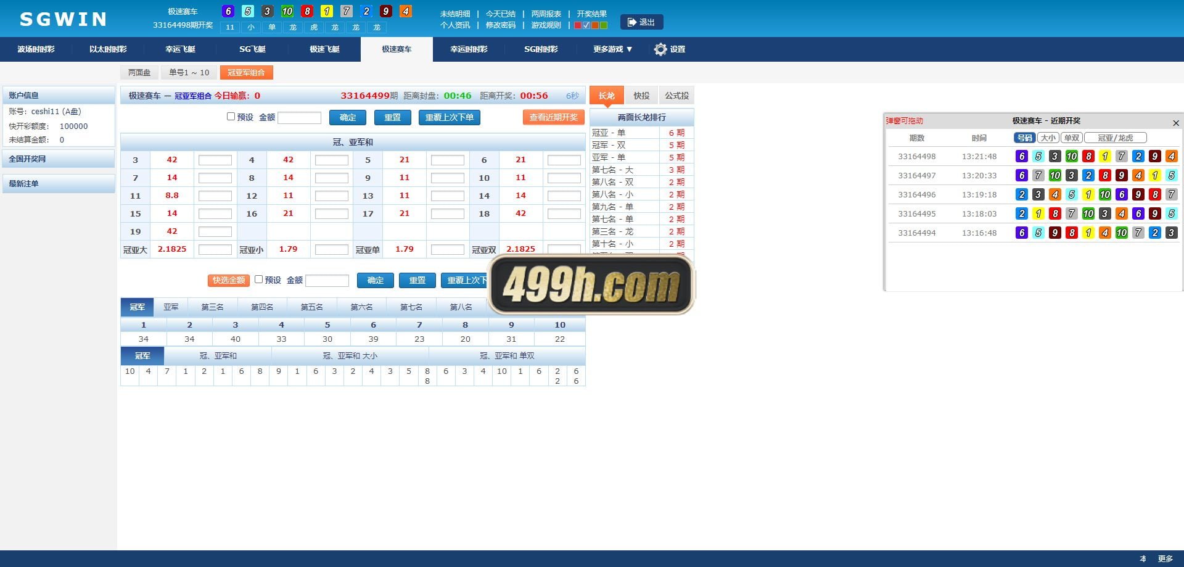Click header result ball number 6
This screenshot has height=567, width=1184.
click(x=228, y=11)
